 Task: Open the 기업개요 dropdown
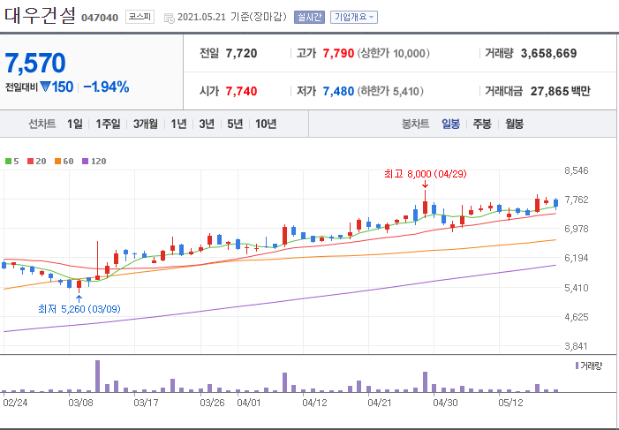click(x=354, y=18)
